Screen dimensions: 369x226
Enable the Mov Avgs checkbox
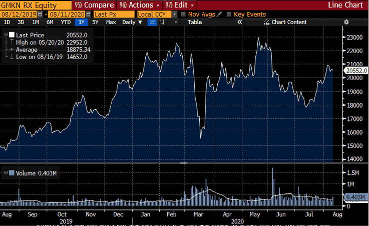[x=183, y=15]
